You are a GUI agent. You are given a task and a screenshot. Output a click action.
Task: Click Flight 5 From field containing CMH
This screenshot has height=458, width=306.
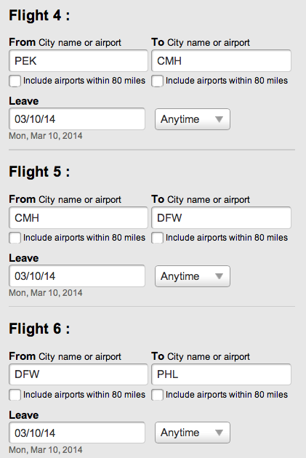(78, 217)
